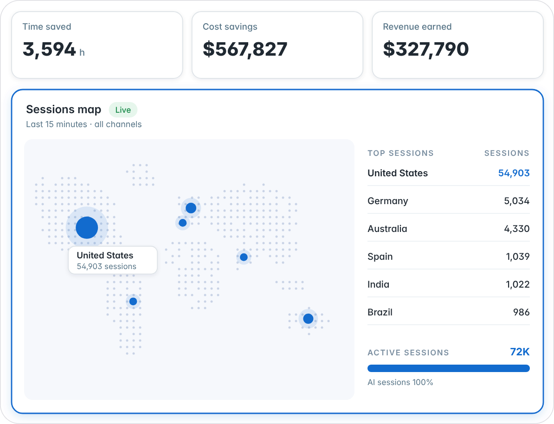Click the India map marker
Image resolution: width=554 pixels, height=424 pixels.
(244, 257)
